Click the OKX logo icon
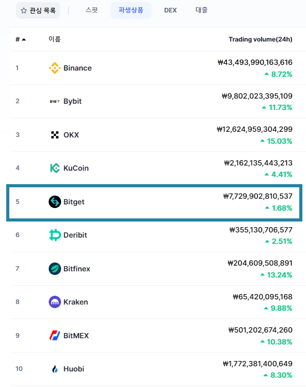306x387 pixels. point(55,135)
